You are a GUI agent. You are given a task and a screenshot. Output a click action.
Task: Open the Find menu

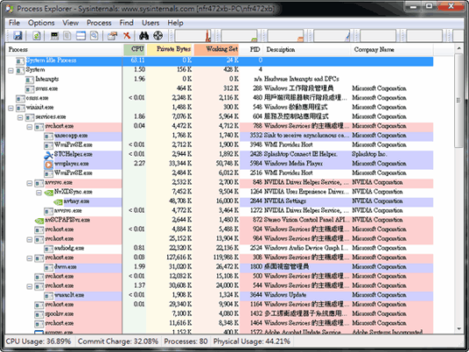[126, 23]
